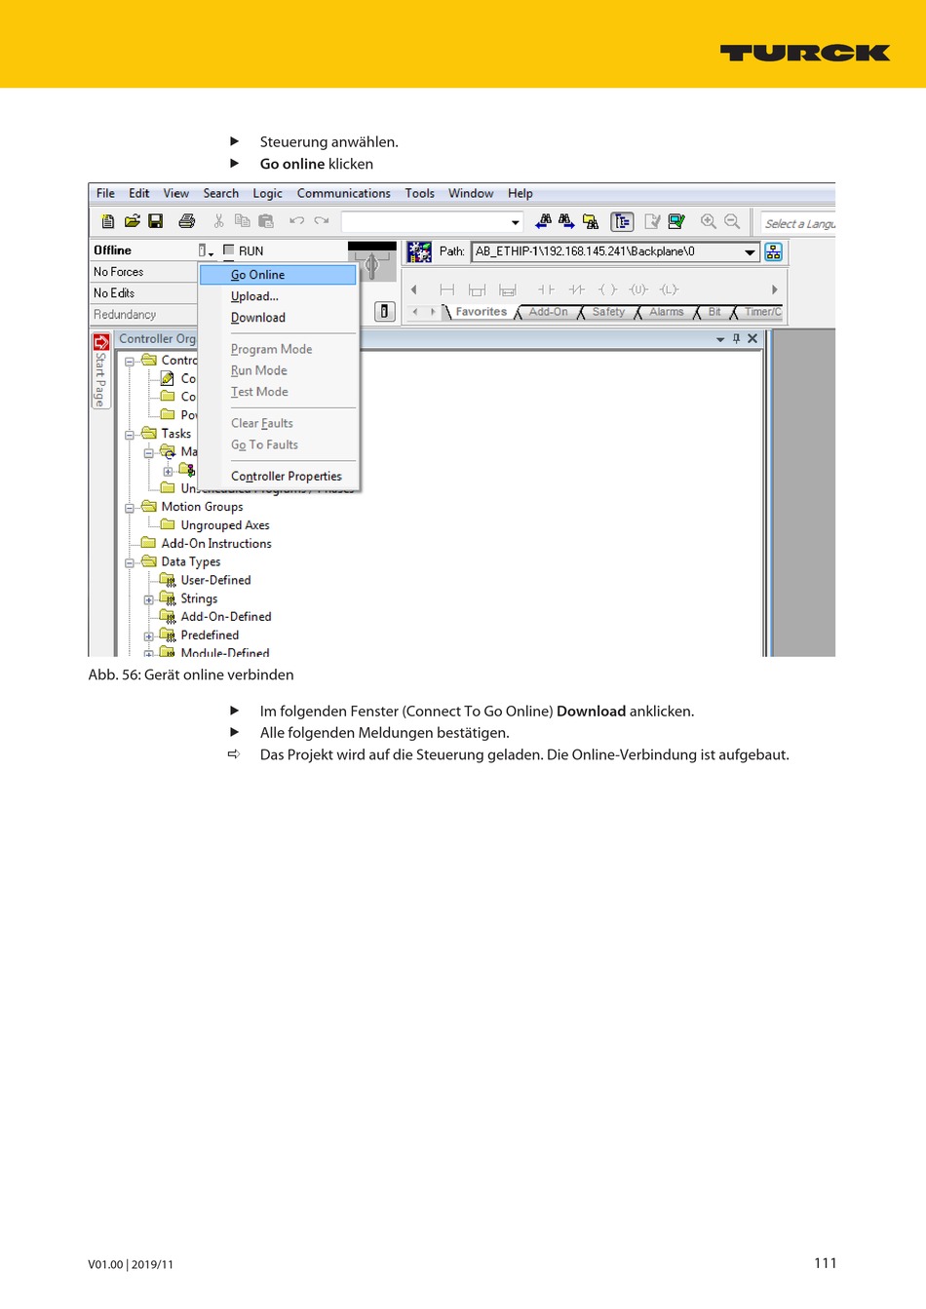Click the branch element icon
Screen dimensions: 926x1309
pyautogui.click(x=477, y=289)
